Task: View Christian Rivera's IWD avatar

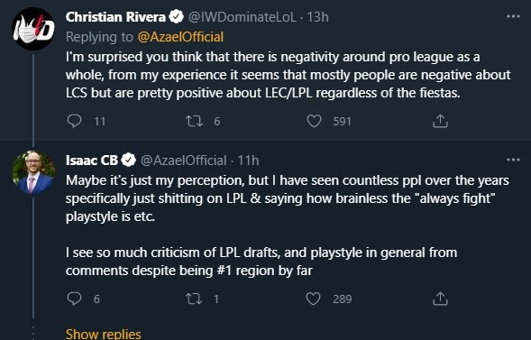Action: click(33, 29)
